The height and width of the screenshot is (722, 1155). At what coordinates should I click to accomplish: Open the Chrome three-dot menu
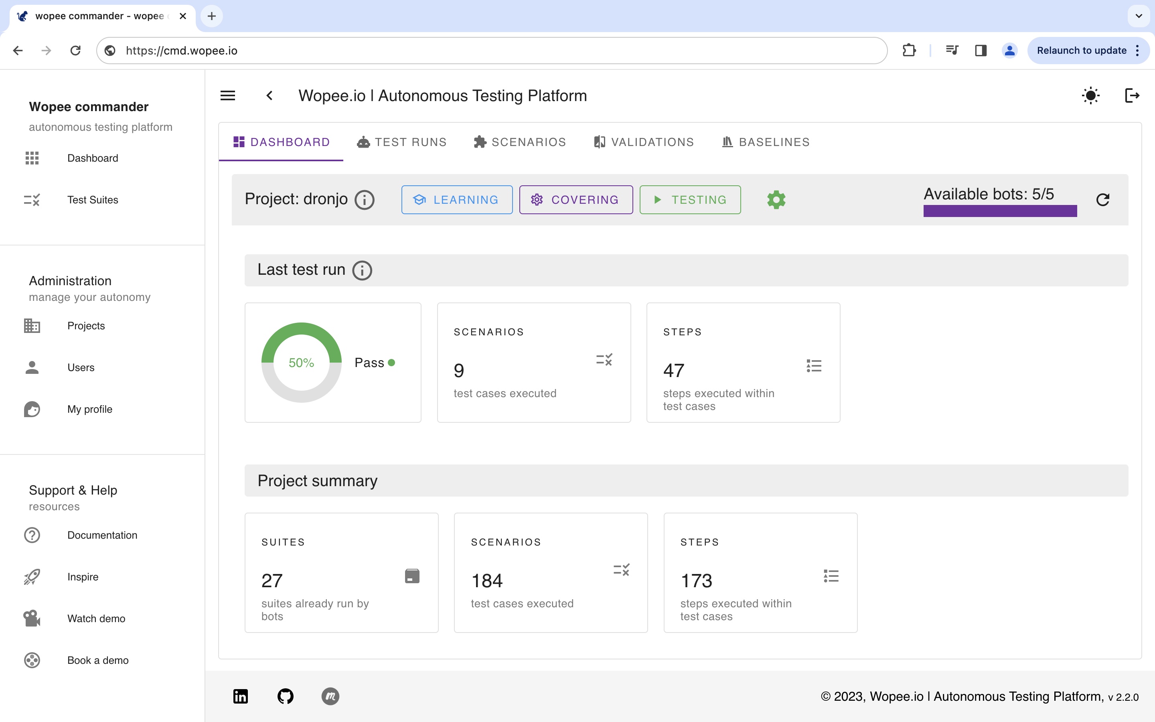(1138, 51)
